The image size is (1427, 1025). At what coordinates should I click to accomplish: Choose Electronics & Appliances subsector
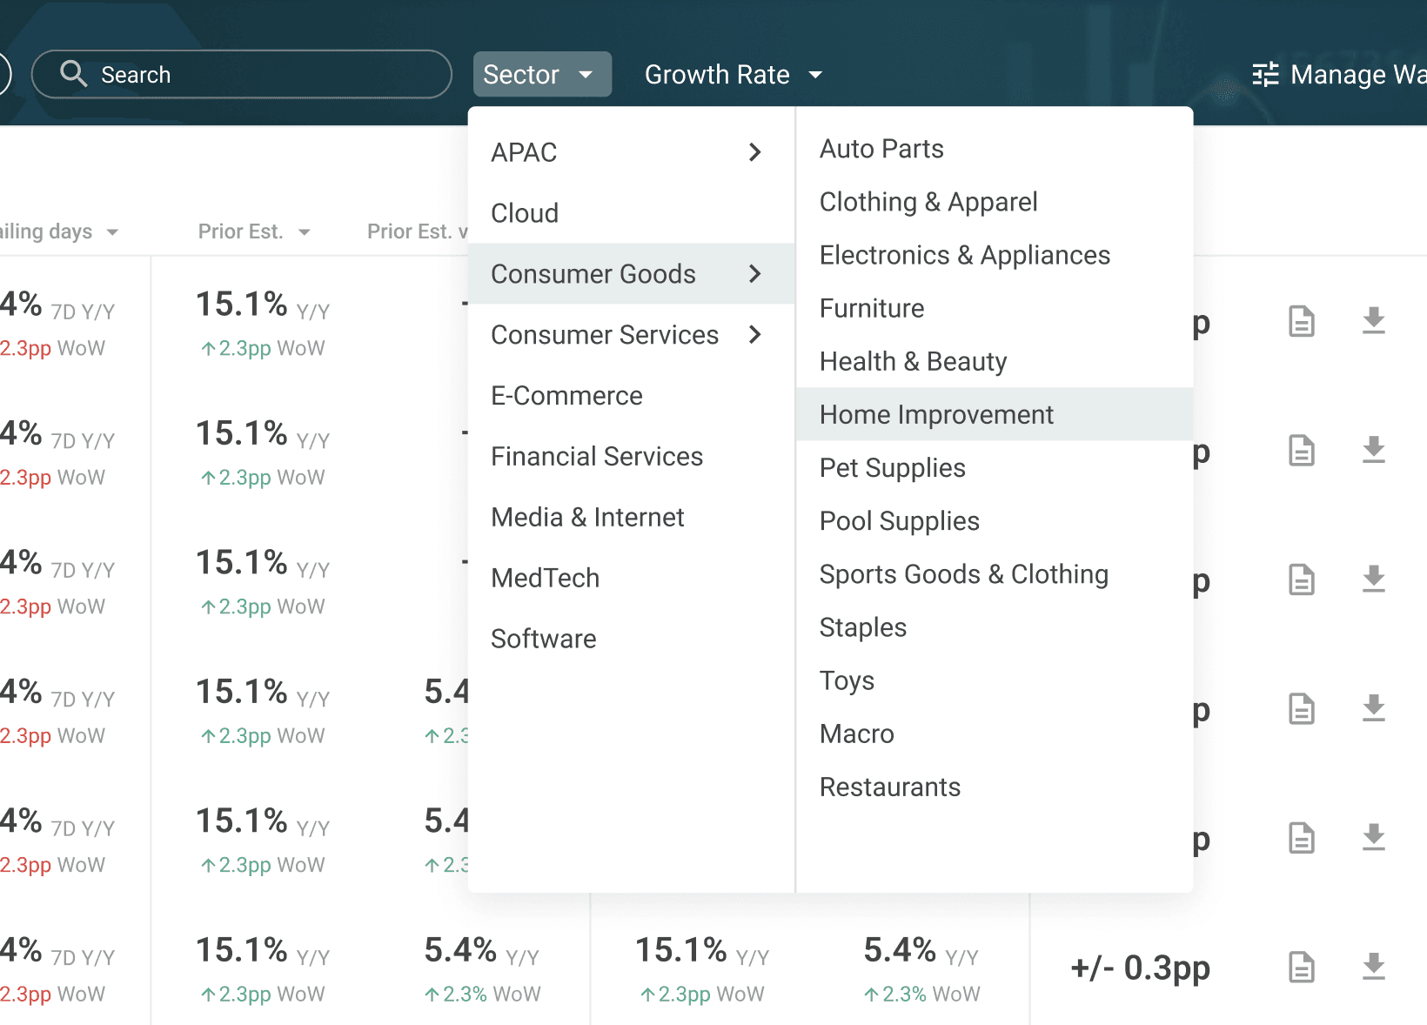pos(995,255)
